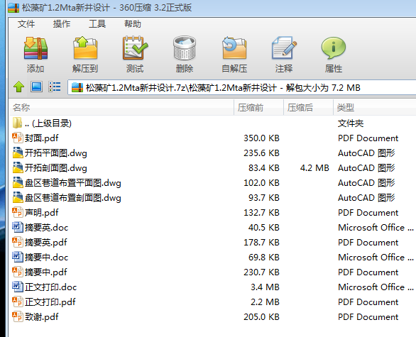Switch to the large icon view button
This screenshot has width=416, height=337.
click(x=36, y=87)
